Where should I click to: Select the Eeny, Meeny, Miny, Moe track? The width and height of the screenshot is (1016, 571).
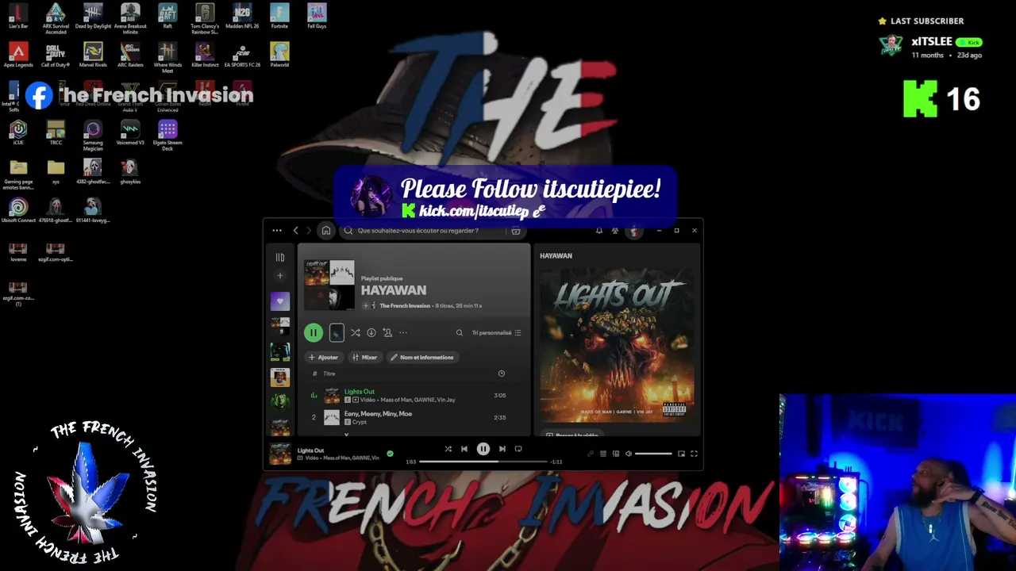(378, 413)
